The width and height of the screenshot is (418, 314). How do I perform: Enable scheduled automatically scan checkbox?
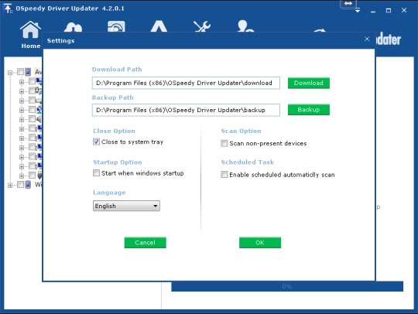(x=224, y=175)
